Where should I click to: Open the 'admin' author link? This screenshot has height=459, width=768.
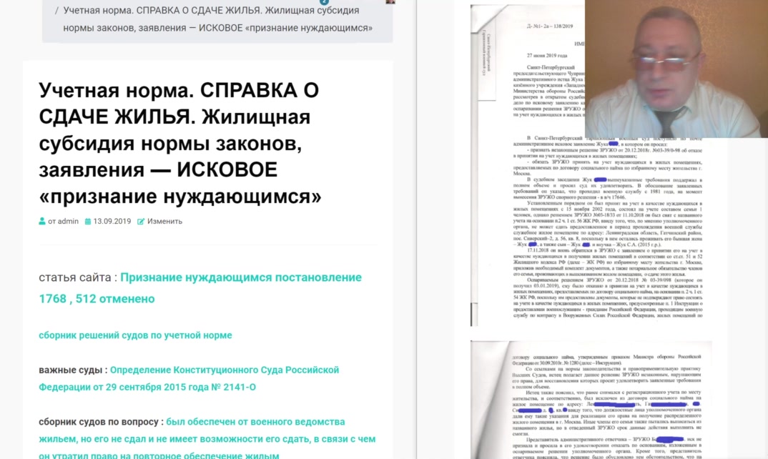68,222
